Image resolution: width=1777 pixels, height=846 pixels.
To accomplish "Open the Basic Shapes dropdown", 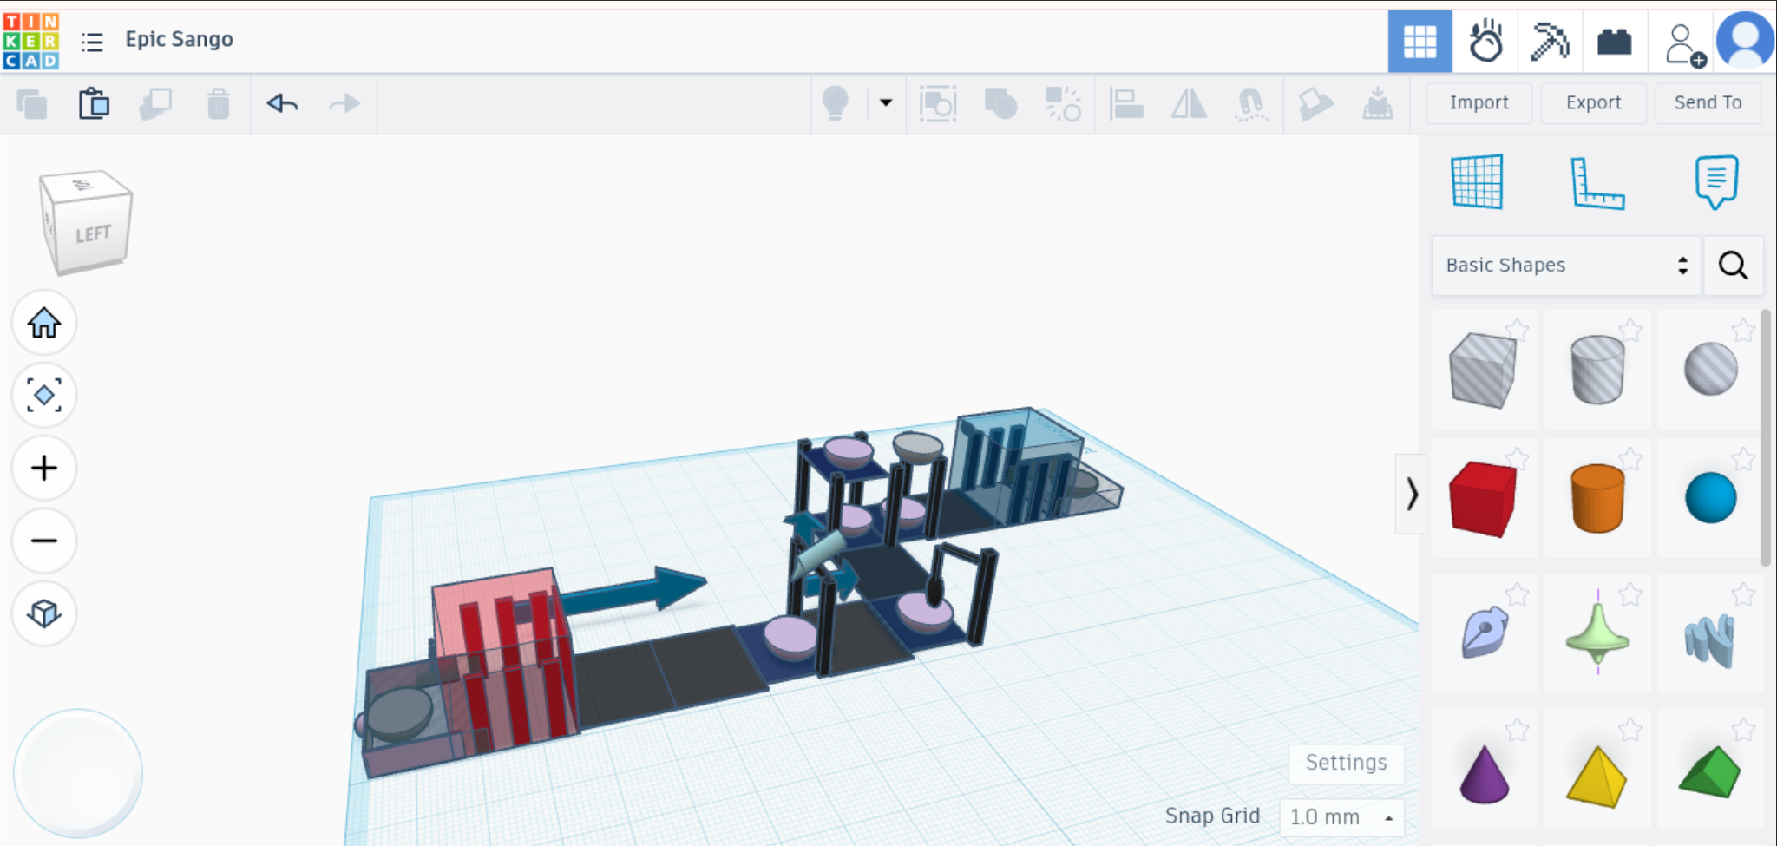I will pos(1566,266).
